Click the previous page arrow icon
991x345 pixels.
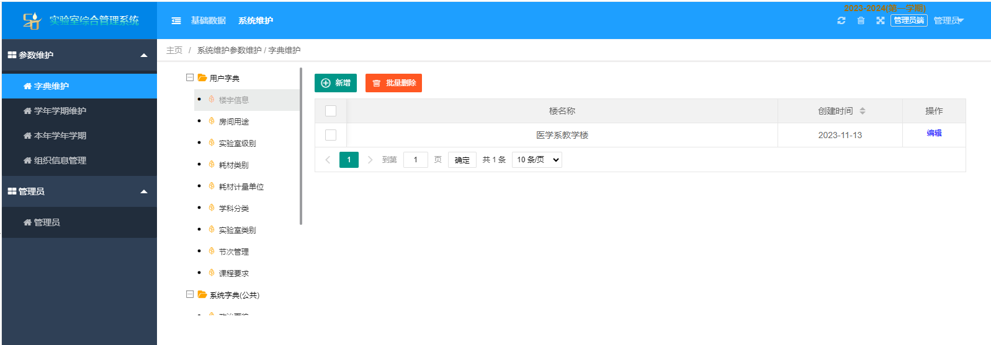click(328, 160)
